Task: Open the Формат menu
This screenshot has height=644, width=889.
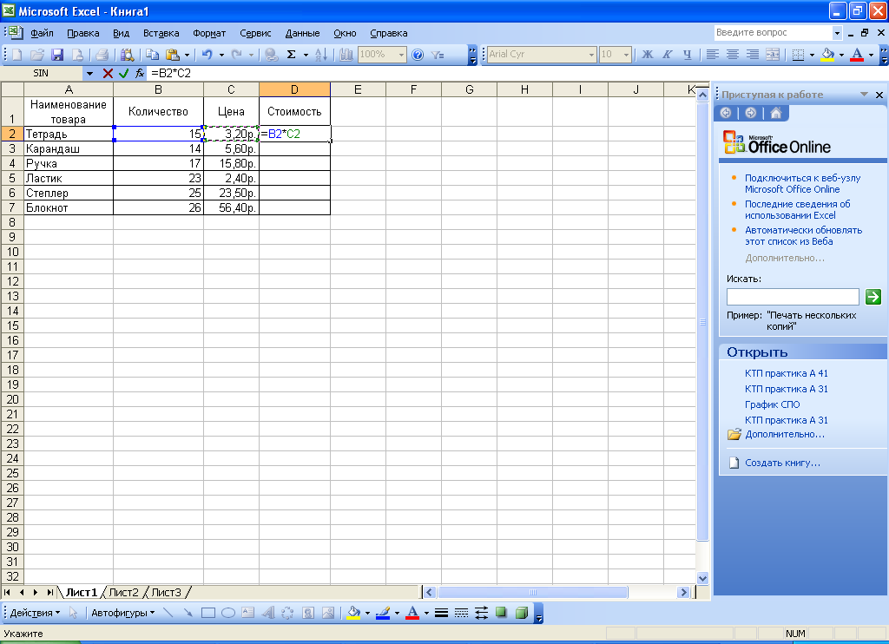Action: pos(209,33)
